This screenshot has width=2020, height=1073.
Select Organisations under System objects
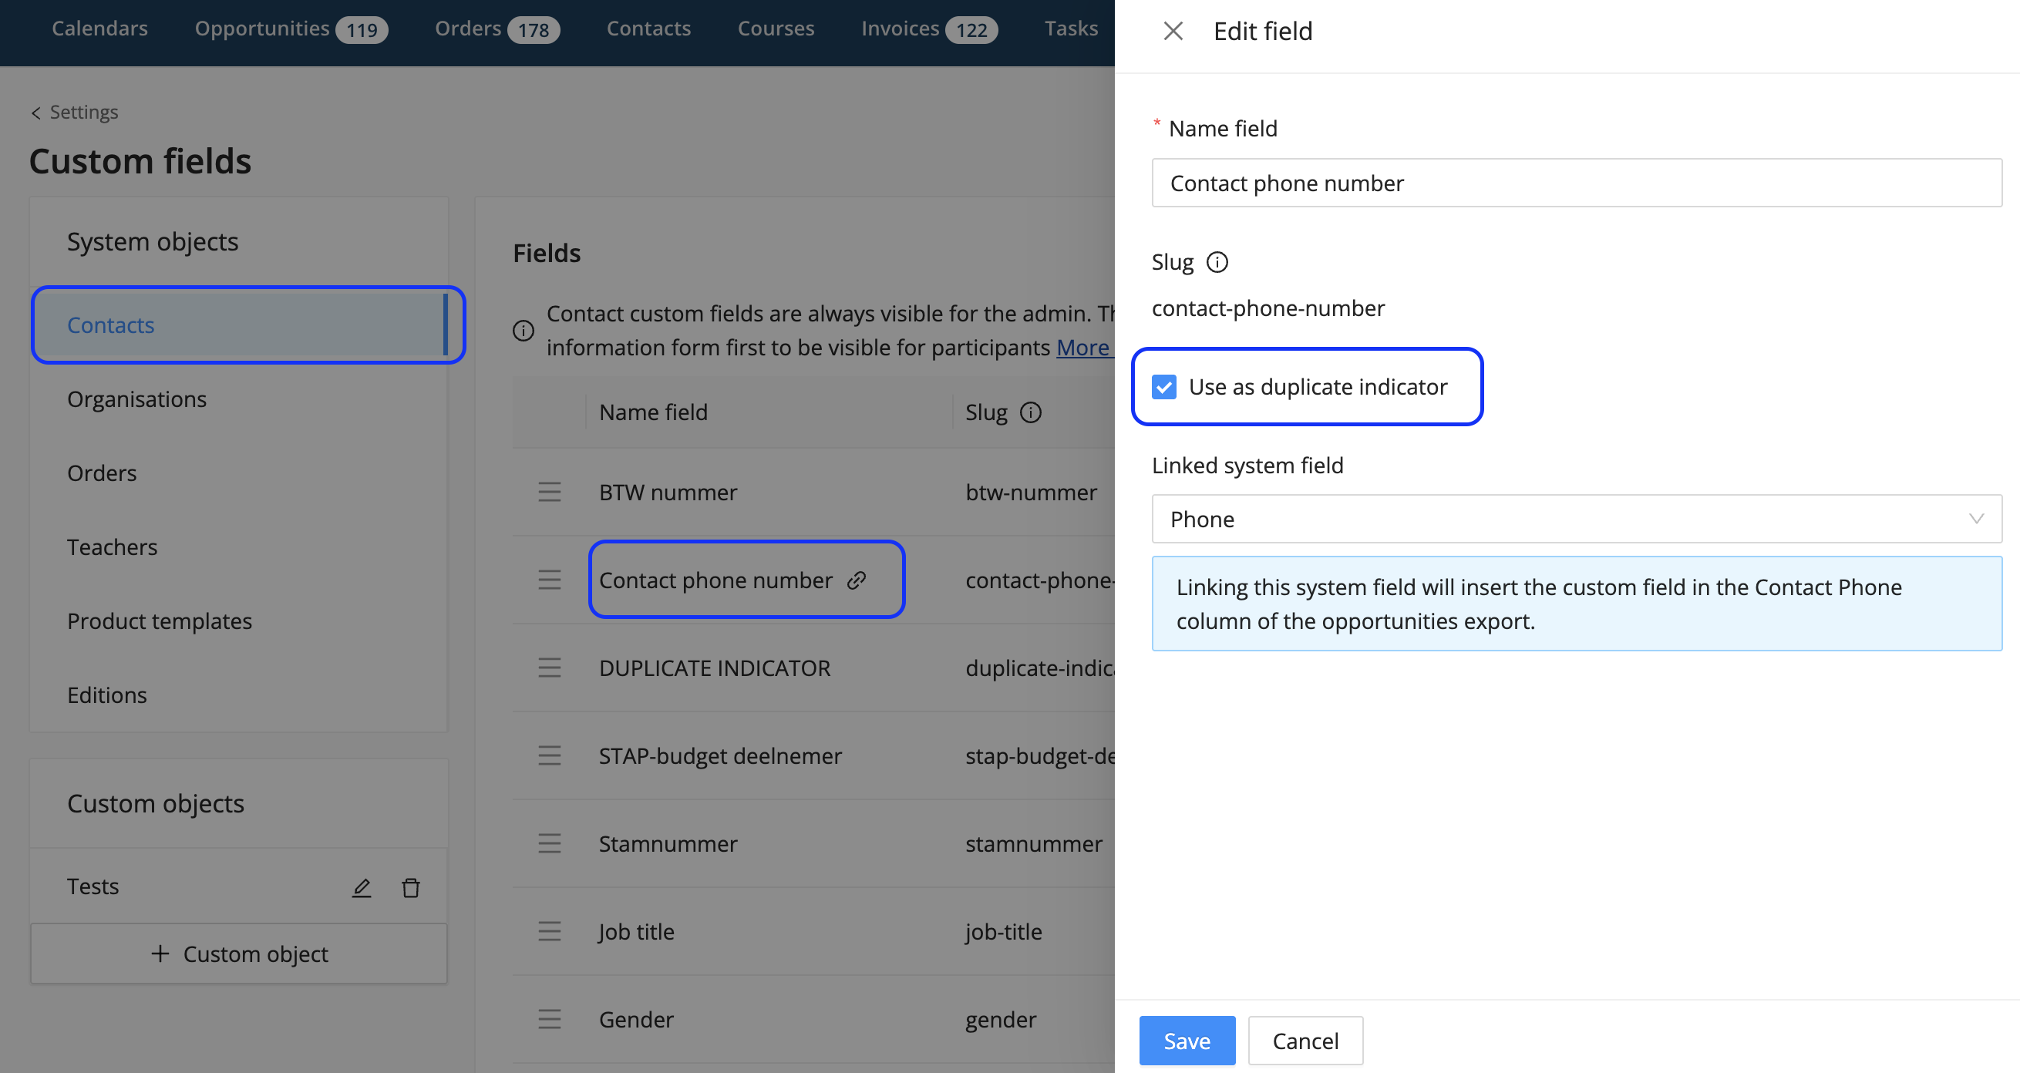[238, 399]
